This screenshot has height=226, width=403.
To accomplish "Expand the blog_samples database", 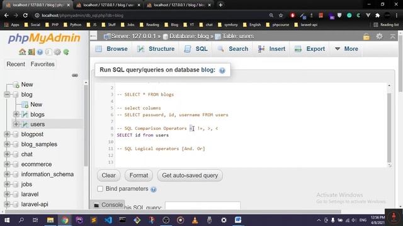I will click(7, 144).
